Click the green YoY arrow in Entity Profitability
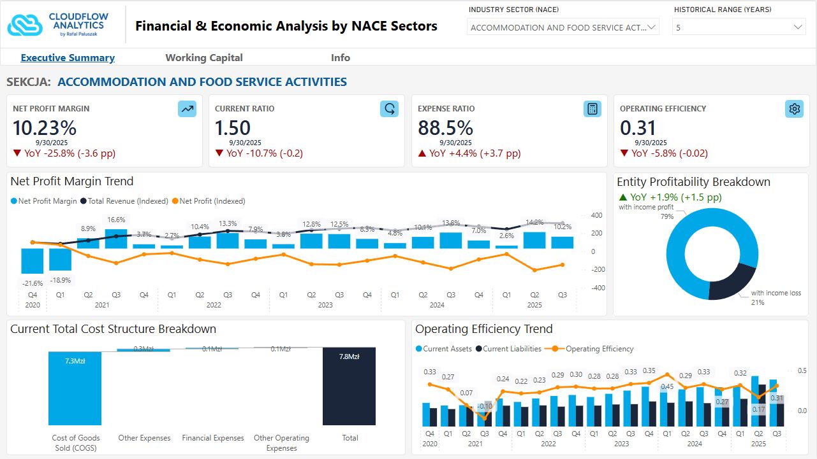 pos(622,197)
